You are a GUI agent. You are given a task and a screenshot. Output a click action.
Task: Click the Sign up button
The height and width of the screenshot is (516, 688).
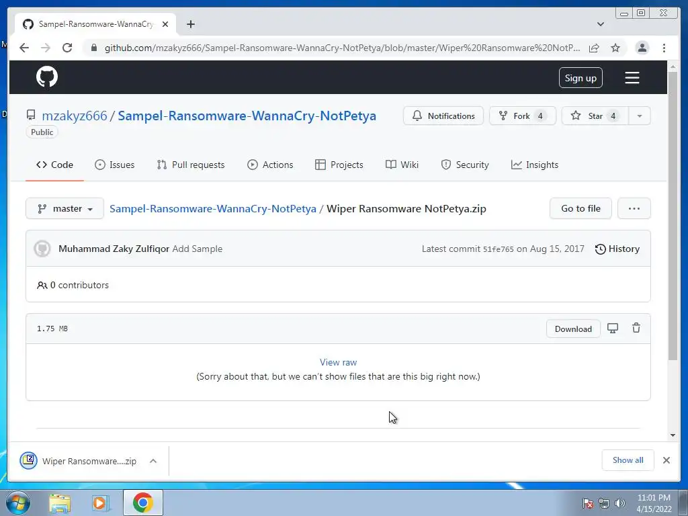click(x=580, y=78)
